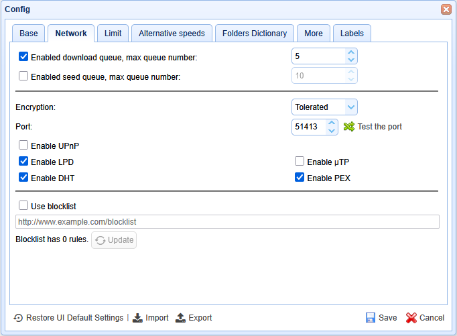Click the blocklist URL input field
The height and width of the screenshot is (336, 457).
pos(227,221)
